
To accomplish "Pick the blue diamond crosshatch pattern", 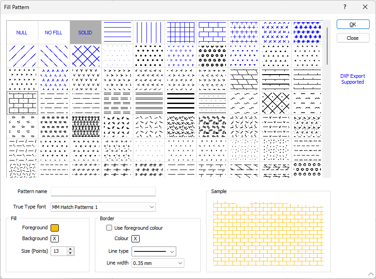I will [x=85, y=56].
